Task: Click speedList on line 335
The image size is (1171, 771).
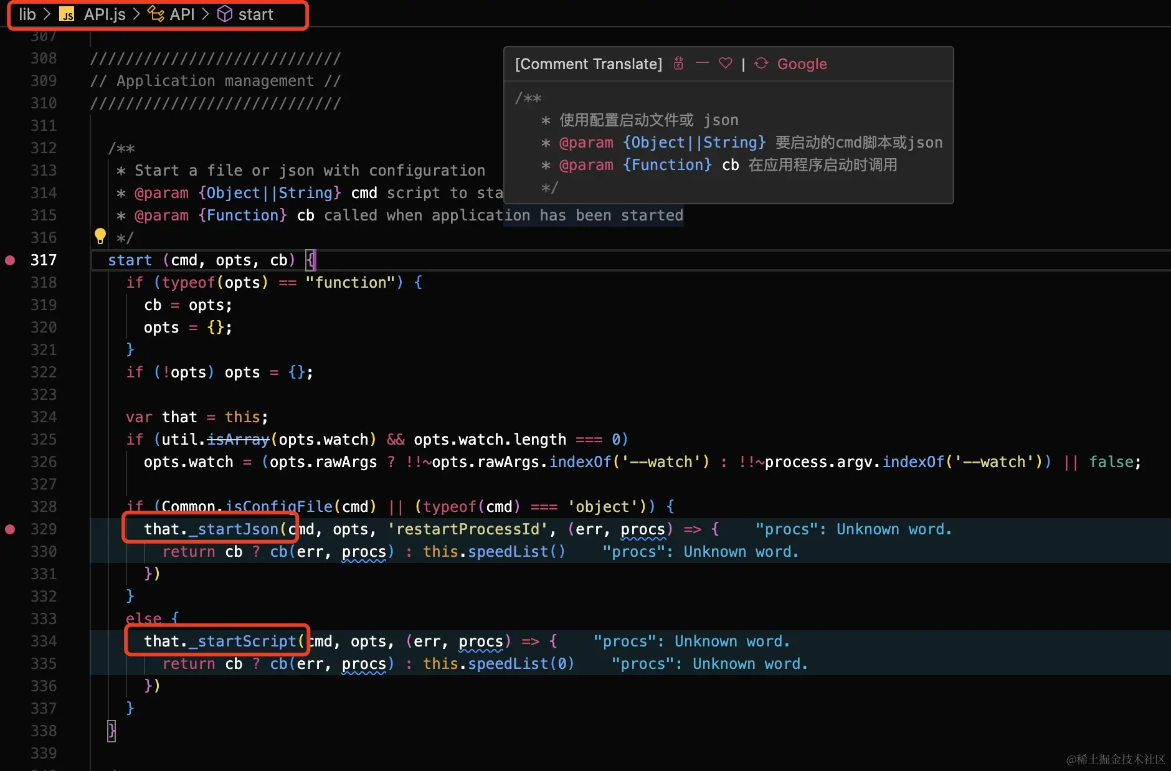Action: (508, 664)
